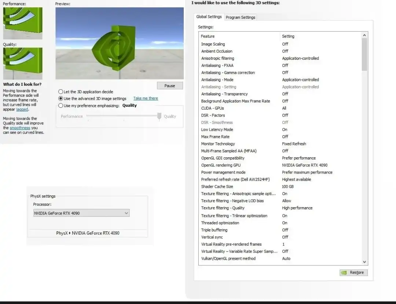Switch to the Program Settings tab
The image size is (396, 304).
point(241,17)
